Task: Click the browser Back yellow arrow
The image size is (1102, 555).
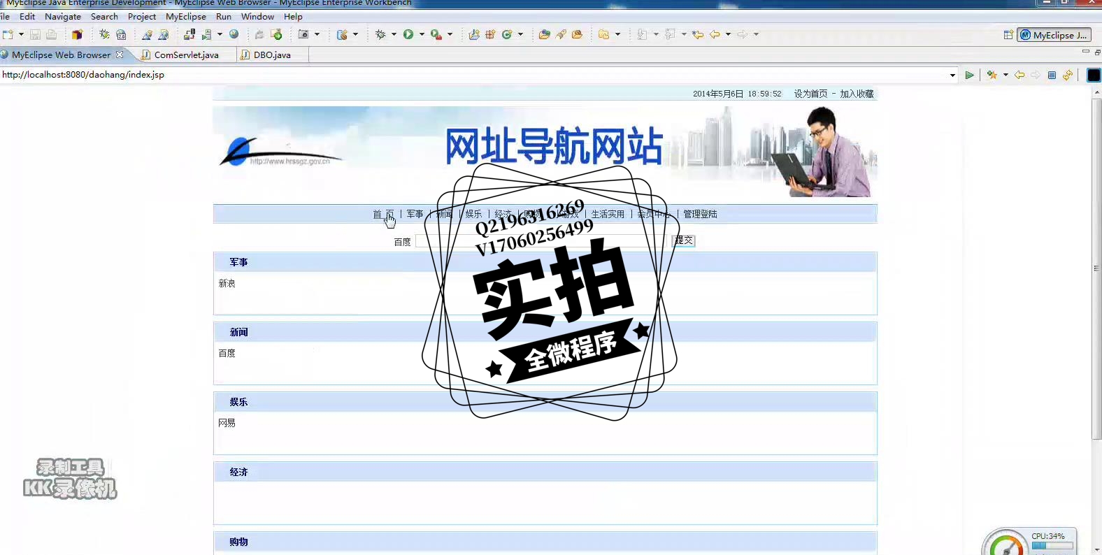Action: (x=1019, y=75)
